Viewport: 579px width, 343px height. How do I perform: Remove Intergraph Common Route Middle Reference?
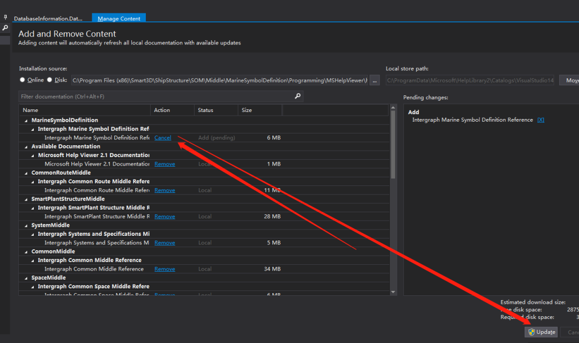pos(165,190)
